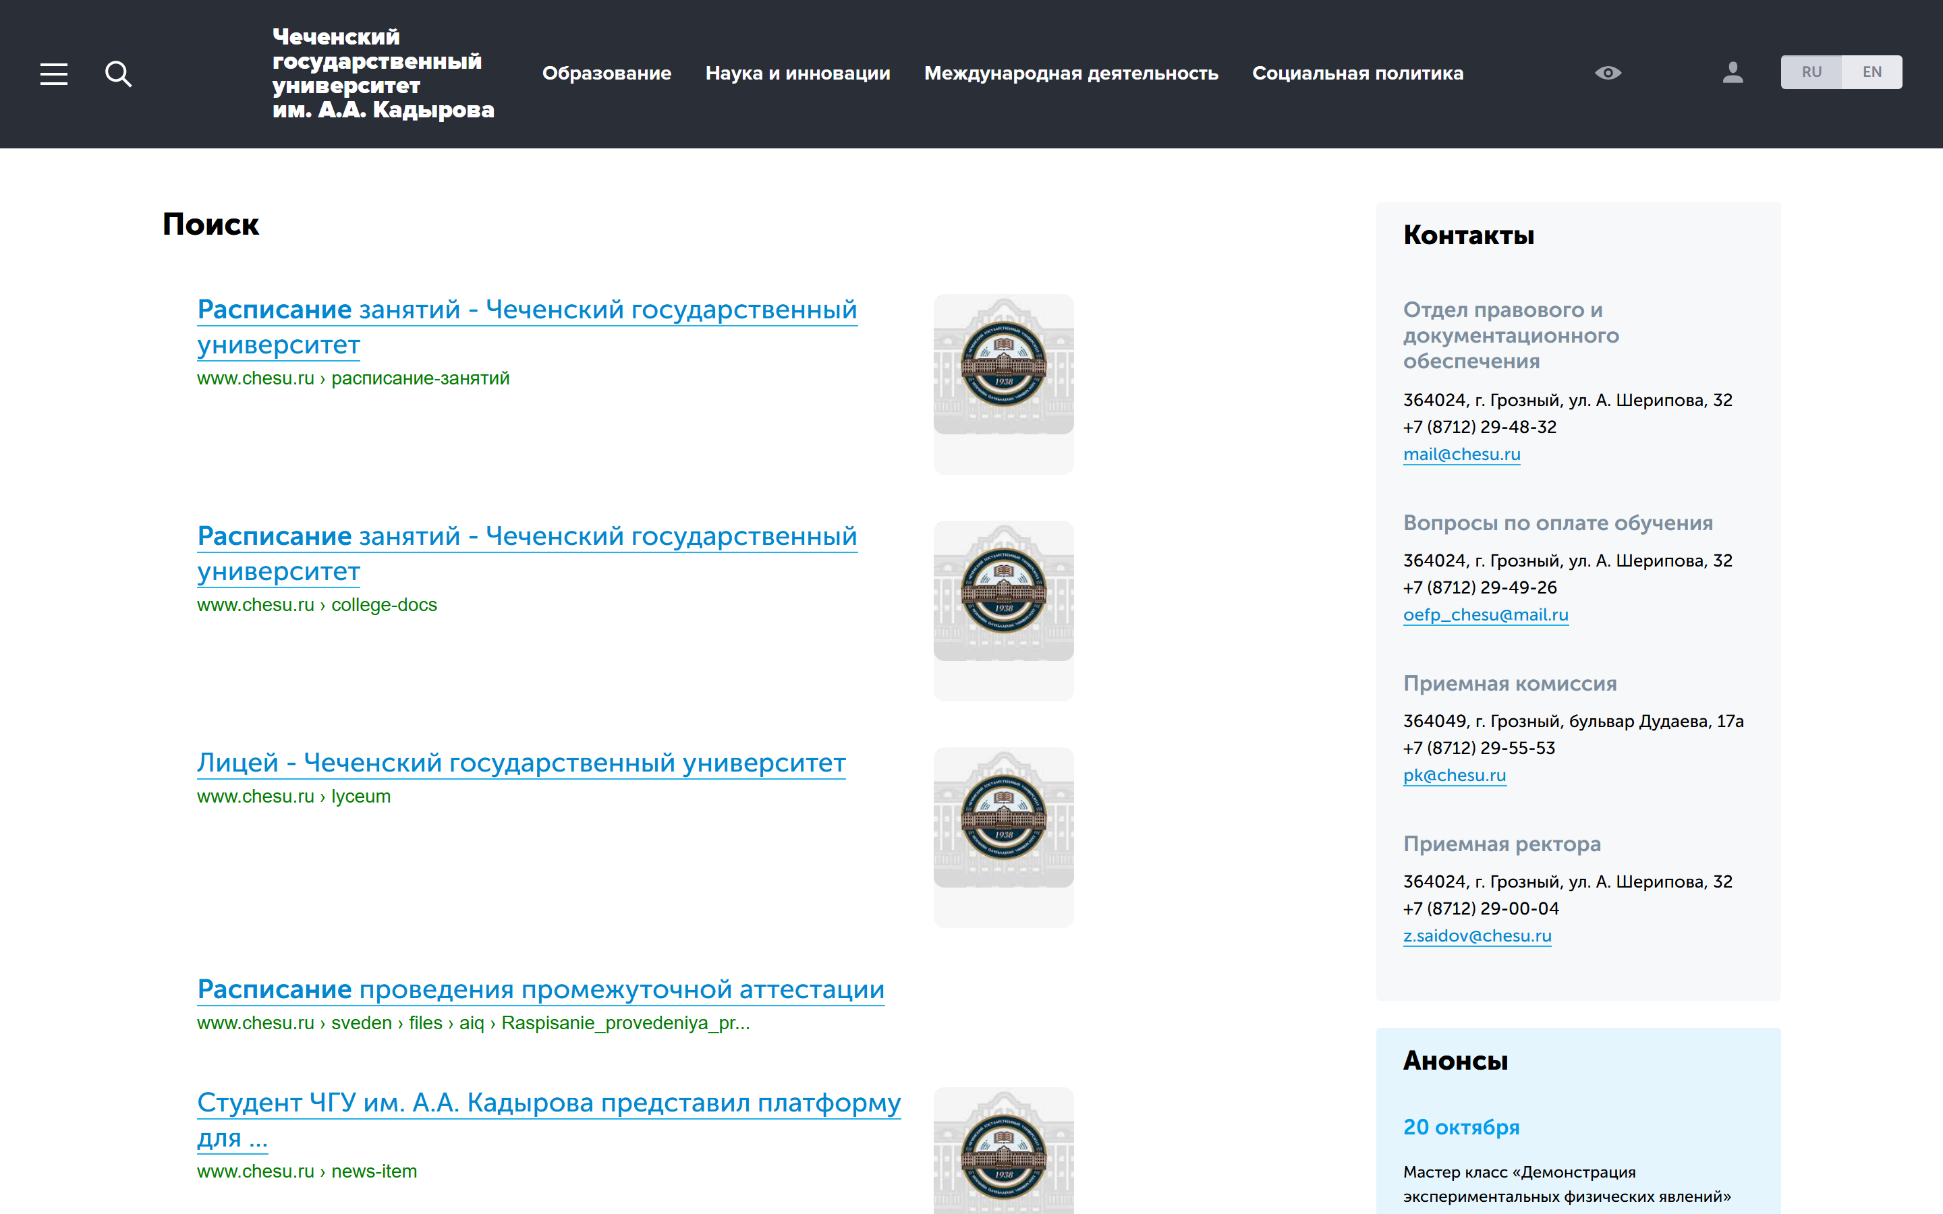Email oefp_chesu@mail.ru
The image size is (1943, 1214).
click(1486, 615)
